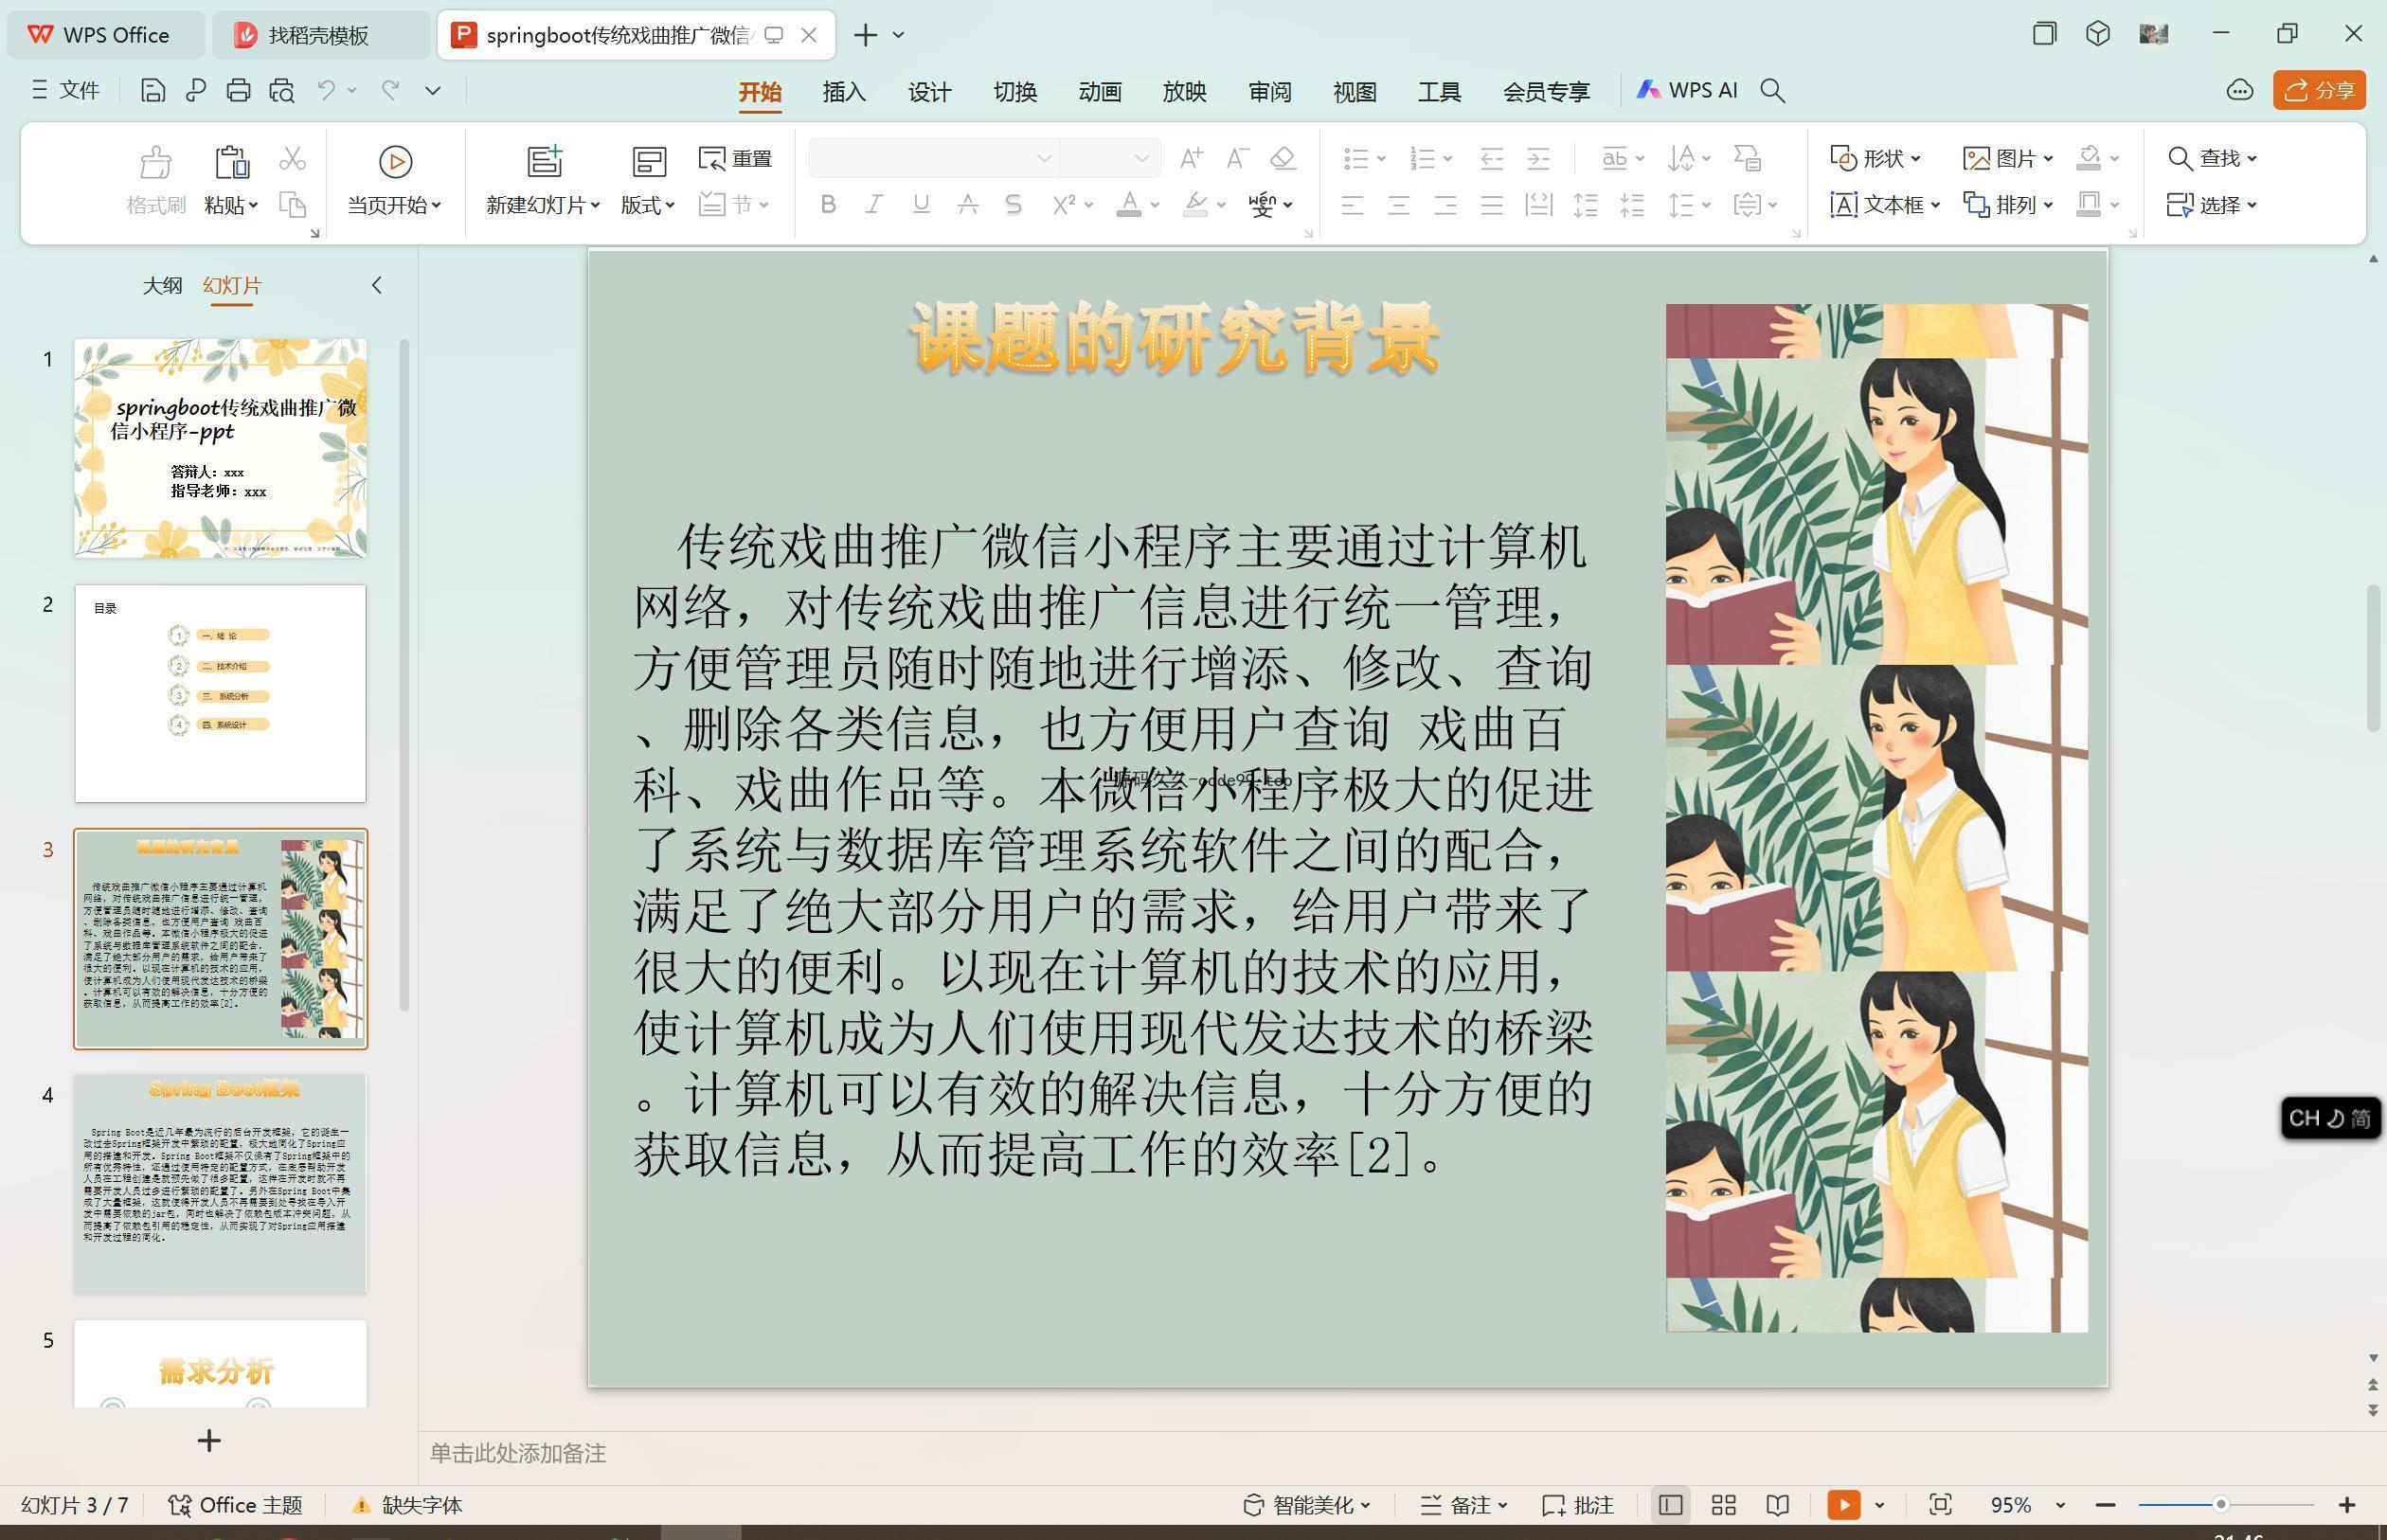Image resolution: width=2387 pixels, height=1540 pixels.
Task: Click the Print icon in quick toolbar
Action: (238, 91)
